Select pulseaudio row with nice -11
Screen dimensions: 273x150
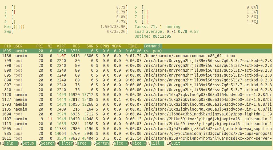coord(136,119)
